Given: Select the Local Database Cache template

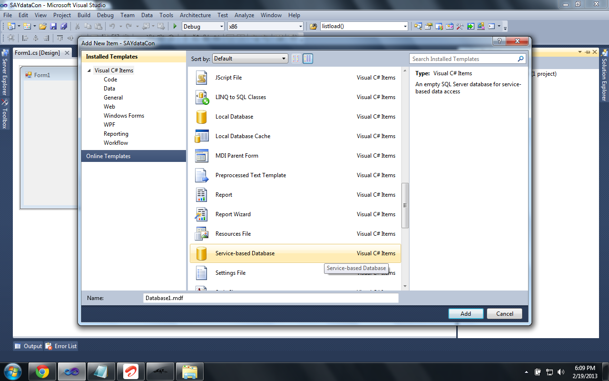Looking at the screenshot, I should pos(295,136).
